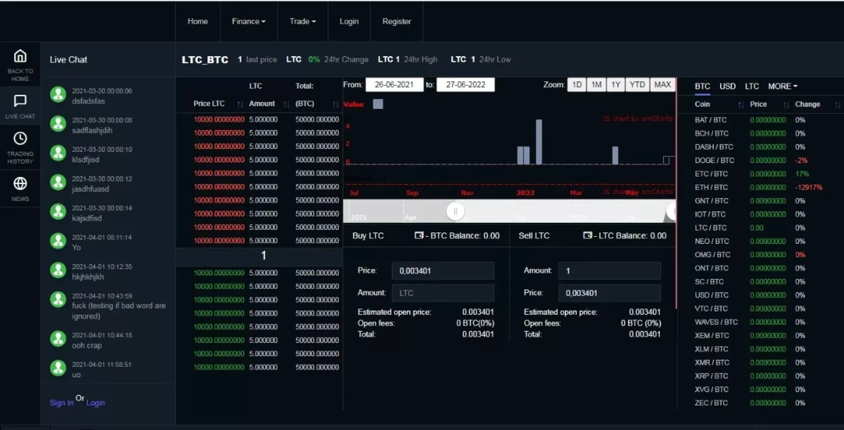Expand the Trade dropdown menu

point(302,22)
